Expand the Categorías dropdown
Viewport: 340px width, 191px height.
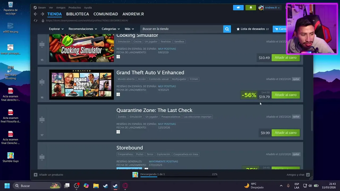[111, 29]
